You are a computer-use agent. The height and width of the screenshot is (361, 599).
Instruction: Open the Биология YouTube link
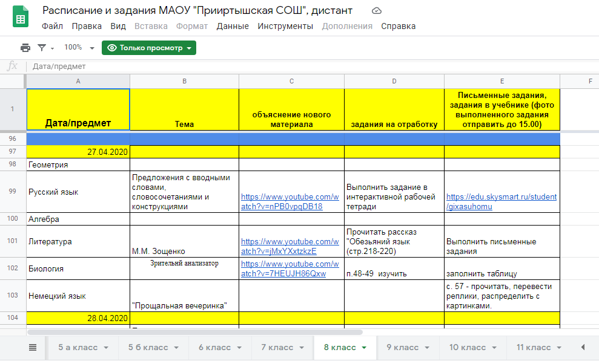[290, 268]
